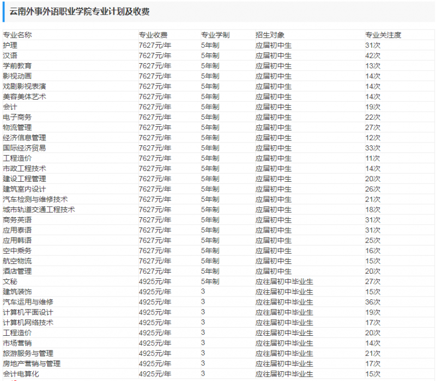Select the 学前教育 major
The width and height of the screenshot is (436, 381).
tap(17, 66)
